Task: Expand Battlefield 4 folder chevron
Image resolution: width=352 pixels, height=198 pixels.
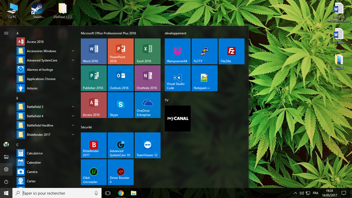Action: [x=73, y=116]
